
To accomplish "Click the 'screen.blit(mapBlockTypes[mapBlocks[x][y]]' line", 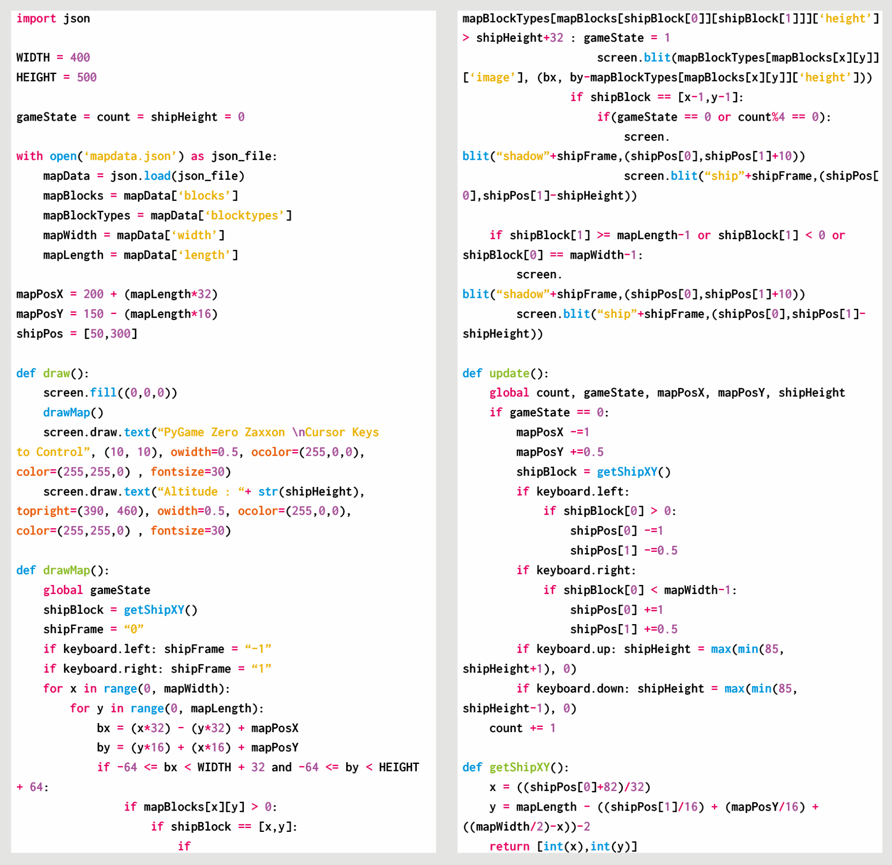I will (738, 58).
